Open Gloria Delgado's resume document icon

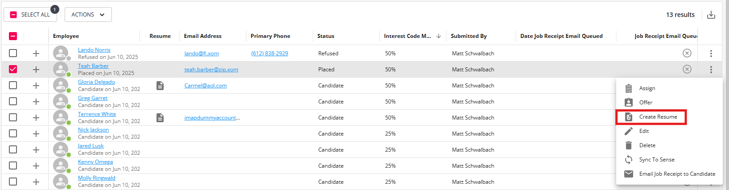click(x=160, y=86)
